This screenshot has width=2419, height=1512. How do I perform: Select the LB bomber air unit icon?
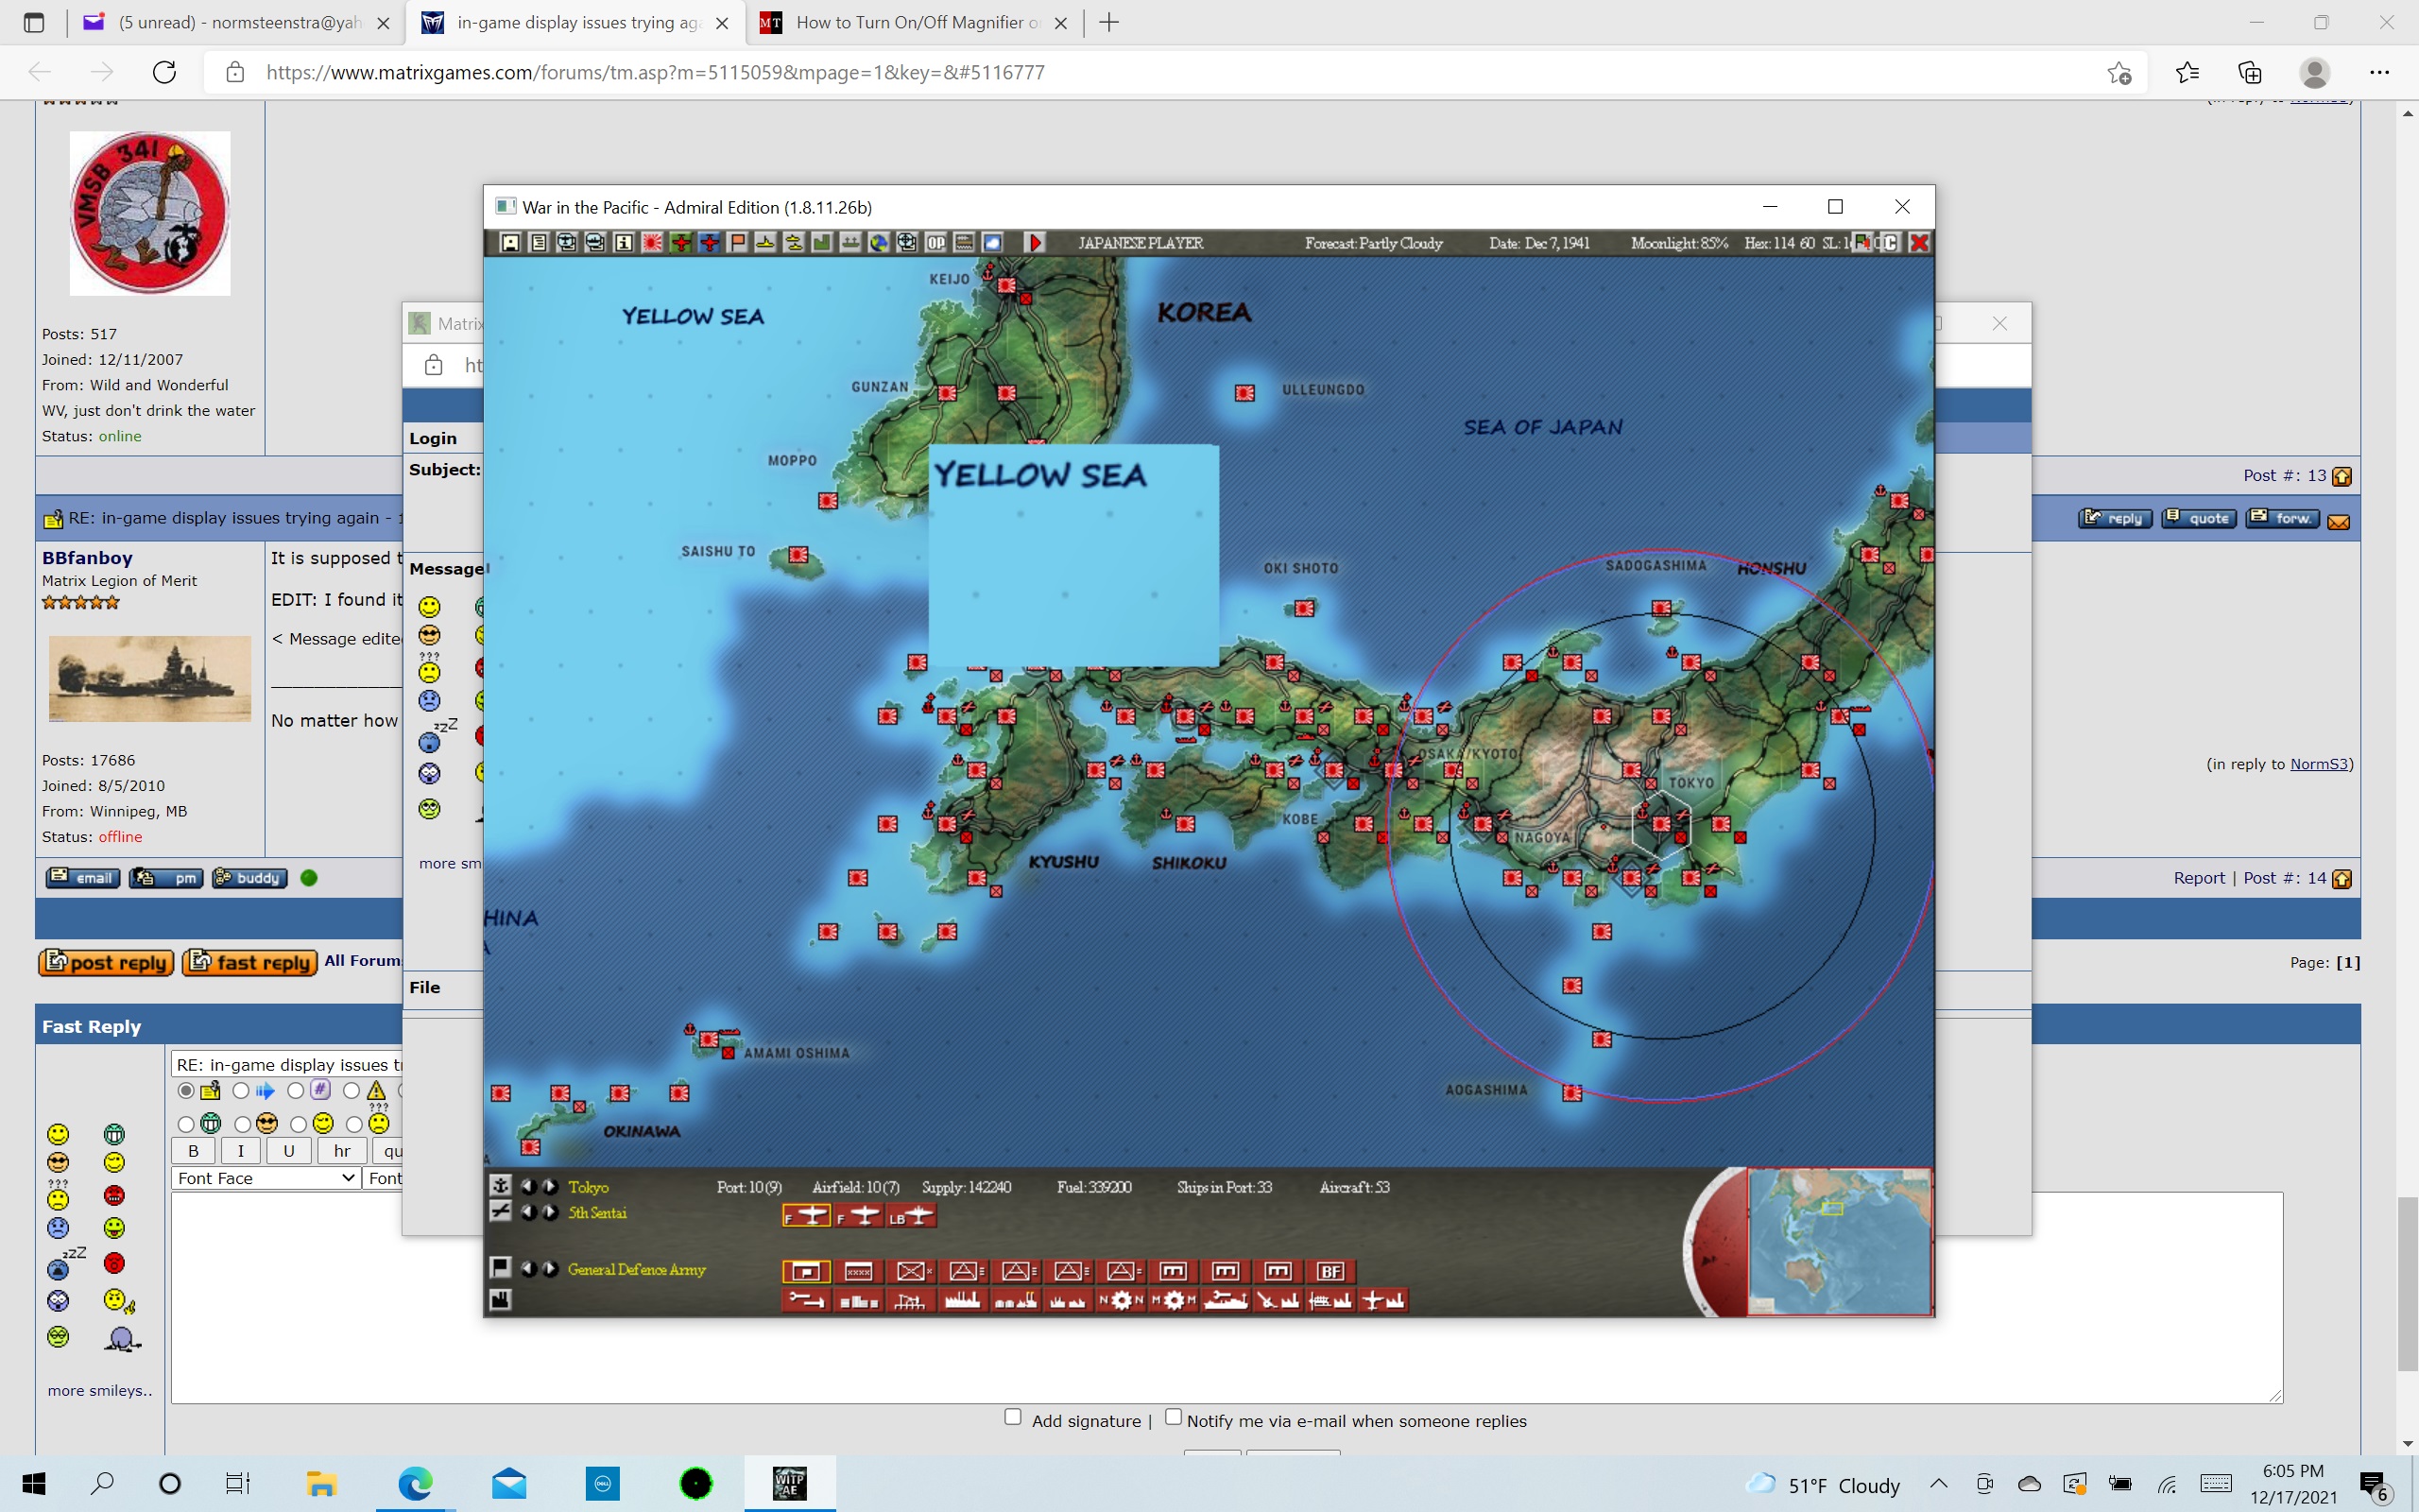pos(911,1216)
